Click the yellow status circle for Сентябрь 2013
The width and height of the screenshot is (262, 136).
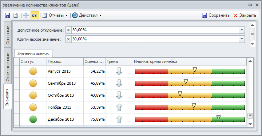pos(33,83)
